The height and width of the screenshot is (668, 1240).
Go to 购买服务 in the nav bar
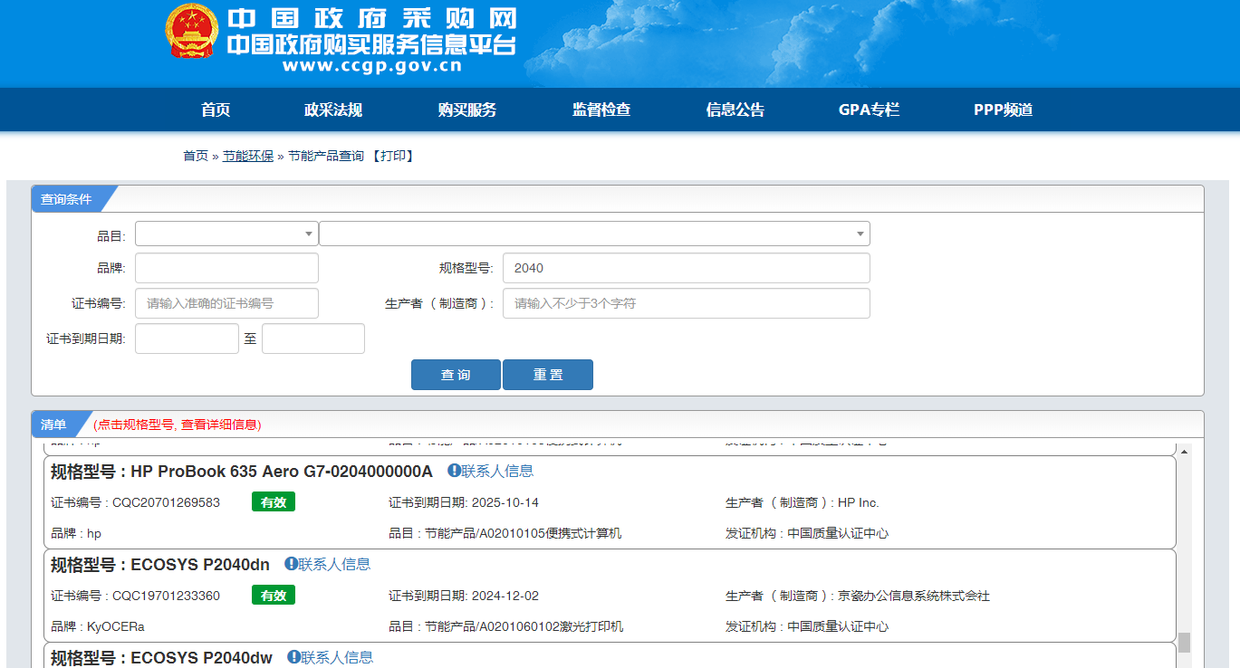467,110
